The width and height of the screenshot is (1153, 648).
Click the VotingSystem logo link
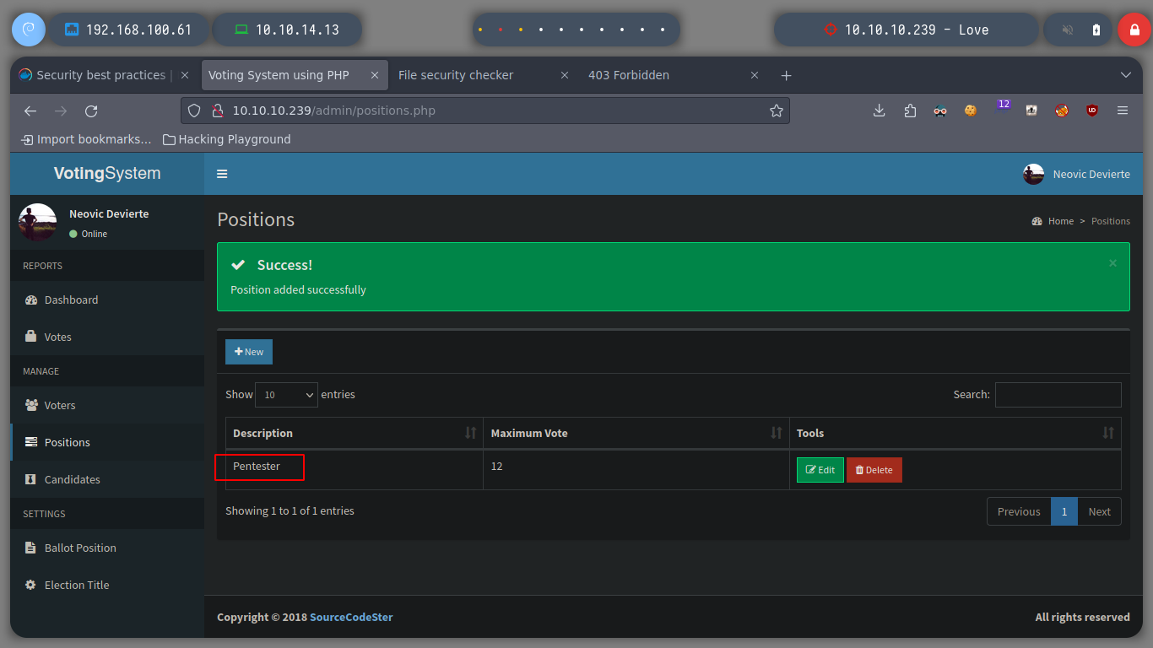(107, 174)
